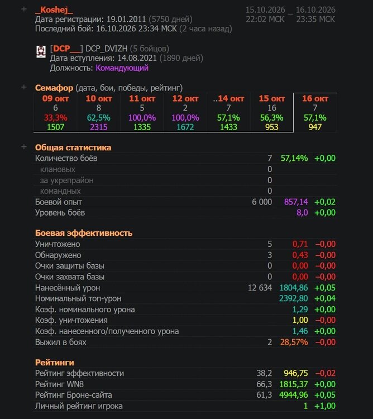Click the Обнаружено value 0,43
The width and height of the screenshot is (373, 419).
(x=300, y=255)
